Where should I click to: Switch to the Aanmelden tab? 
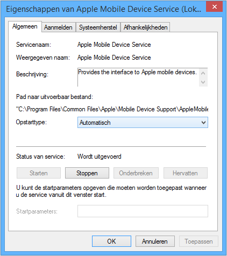(x=58, y=27)
